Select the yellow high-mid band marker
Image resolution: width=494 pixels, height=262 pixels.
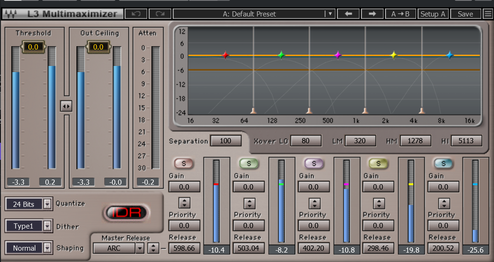[x=394, y=55]
